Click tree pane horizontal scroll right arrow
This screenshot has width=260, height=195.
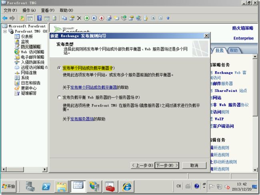(x=44, y=169)
